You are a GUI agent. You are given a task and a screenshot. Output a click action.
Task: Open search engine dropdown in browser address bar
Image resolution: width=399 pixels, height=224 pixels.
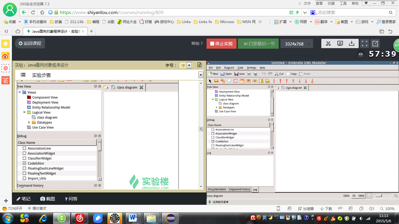coord(313,13)
